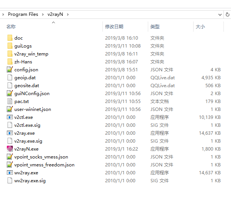Expand chevron after v2rayN in path
This screenshot has width=231, height=200.
[x=68, y=14]
